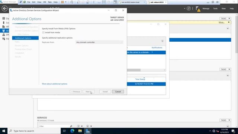Select the Dashboard icon in sidebar

pos(4,18)
